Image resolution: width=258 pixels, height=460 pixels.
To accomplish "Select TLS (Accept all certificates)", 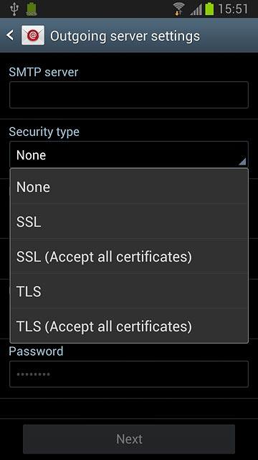I will coord(129,326).
